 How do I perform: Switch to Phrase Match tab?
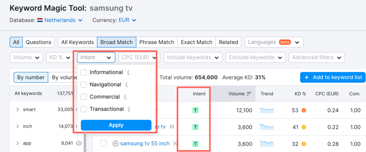click(157, 42)
